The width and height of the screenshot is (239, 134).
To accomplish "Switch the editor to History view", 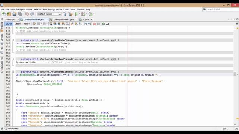I will (27, 24).
